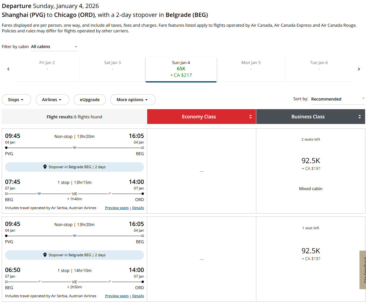This screenshot has height=304, width=366.
Task: Click Austrian Airlines logo on first VIE-ORD leg
Action: [x=110, y=194]
